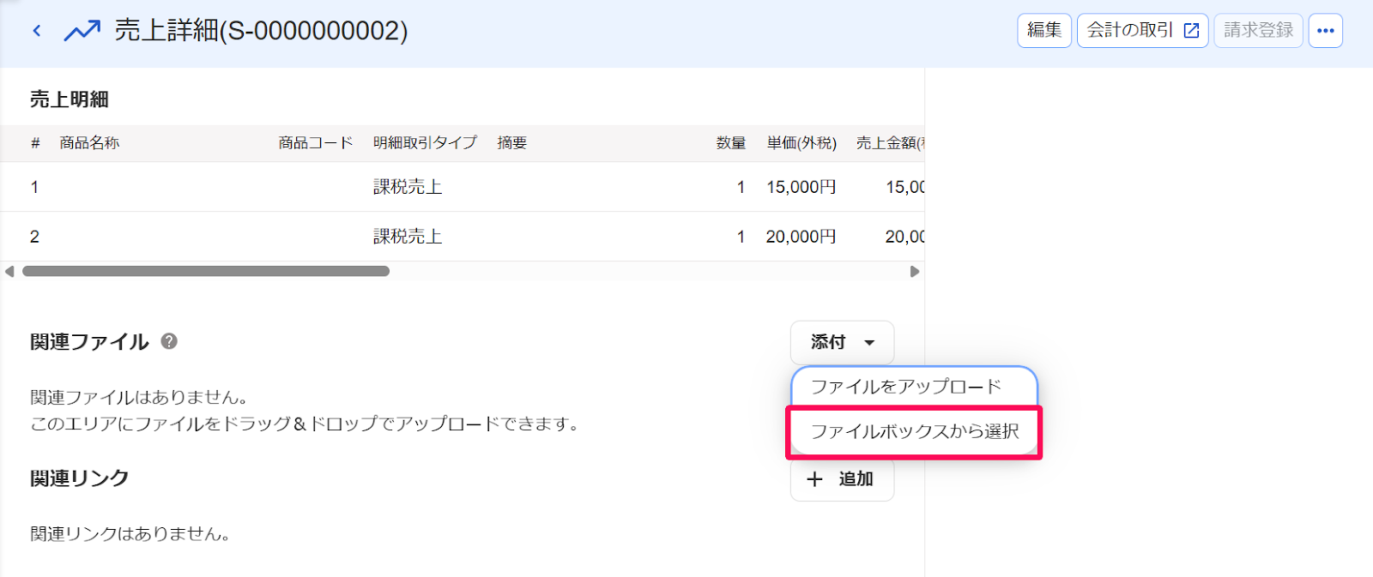Viewport: 1373px width, 577px height.
Task: Go back using the left chevron arrow
Action: pyautogui.click(x=37, y=31)
